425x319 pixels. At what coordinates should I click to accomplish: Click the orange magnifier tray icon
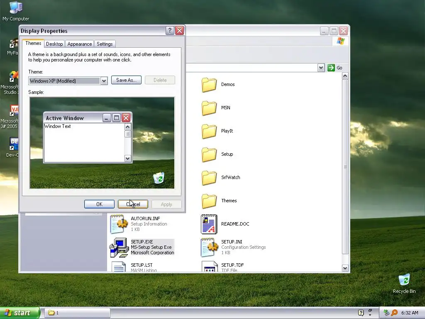click(394, 313)
